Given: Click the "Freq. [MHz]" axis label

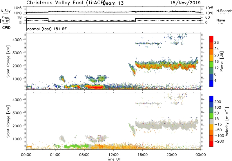Looking at the screenshot, I should 6,19.
